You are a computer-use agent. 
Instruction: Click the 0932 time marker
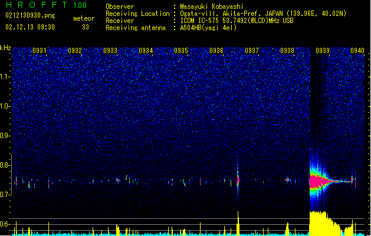75,51
